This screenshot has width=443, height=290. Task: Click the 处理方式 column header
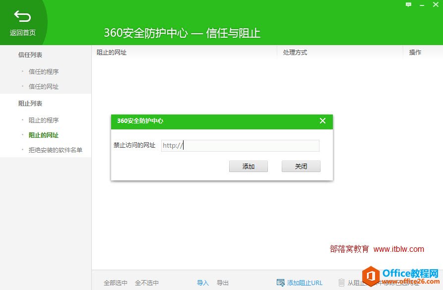pos(295,53)
